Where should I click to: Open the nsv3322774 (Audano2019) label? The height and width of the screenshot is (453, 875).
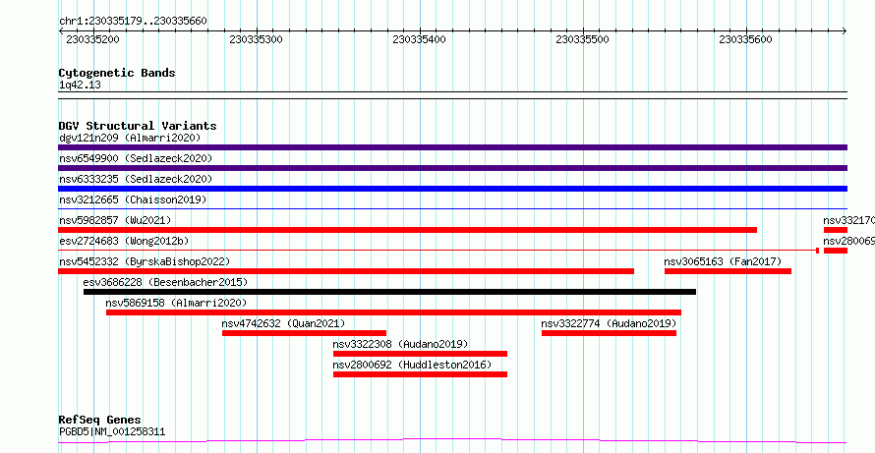pos(609,323)
